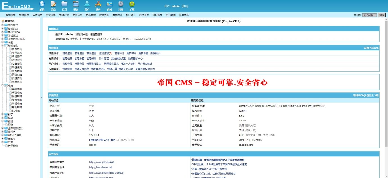Expand the HTML5游戏 tree node

pos(3,135)
